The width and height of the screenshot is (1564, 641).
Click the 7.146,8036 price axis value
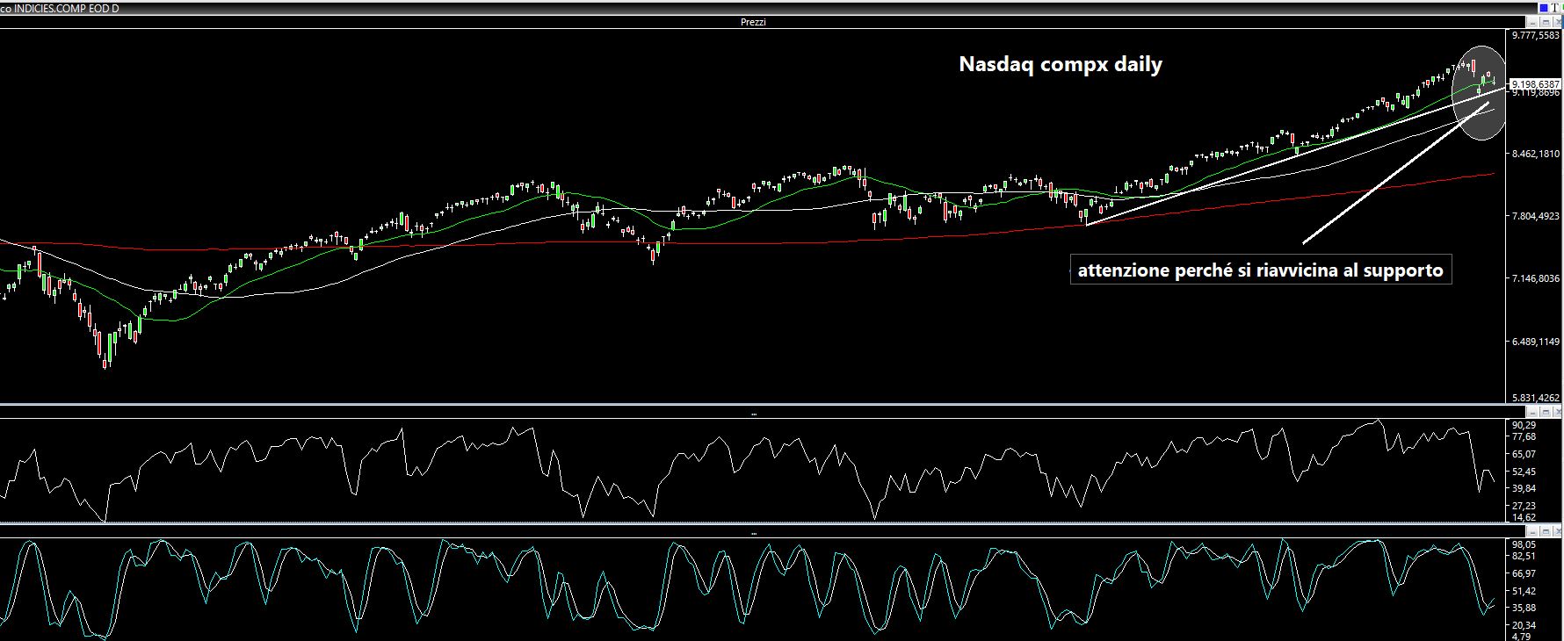[x=1535, y=279]
